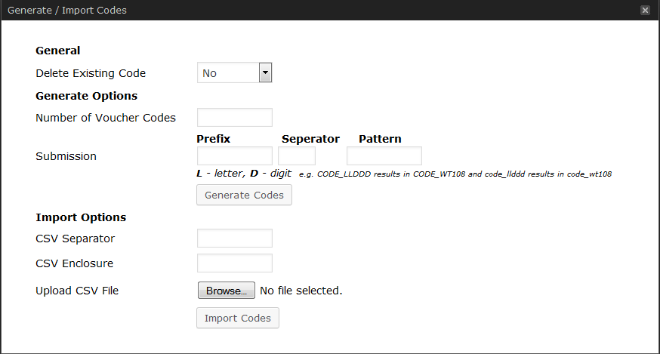
Task: Click the "Submission" row label
Action: click(x=66, y=156)
